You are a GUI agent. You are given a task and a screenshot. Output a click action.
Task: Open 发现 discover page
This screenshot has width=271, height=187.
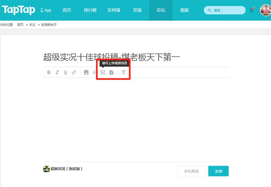tap(137, 10)
